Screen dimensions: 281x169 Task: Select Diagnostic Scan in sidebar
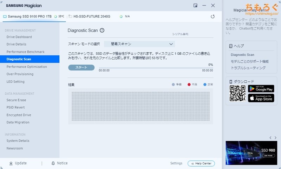click(30, 59)
